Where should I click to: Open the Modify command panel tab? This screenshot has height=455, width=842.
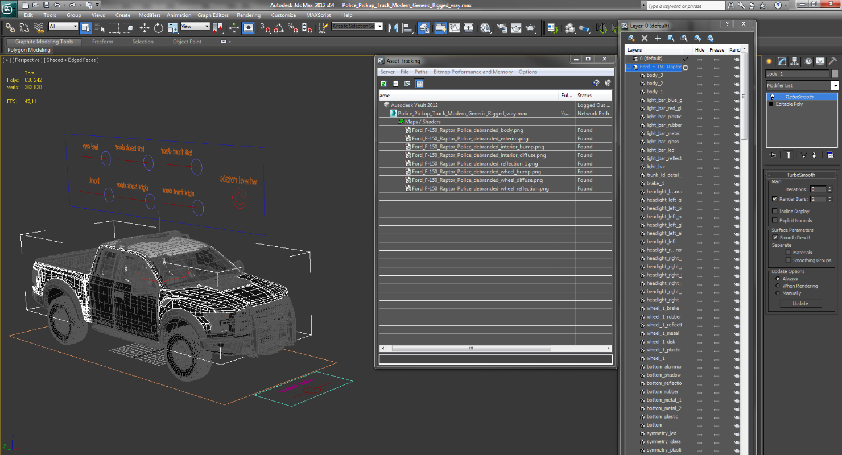pyautogui.click(x=782, y=61)
